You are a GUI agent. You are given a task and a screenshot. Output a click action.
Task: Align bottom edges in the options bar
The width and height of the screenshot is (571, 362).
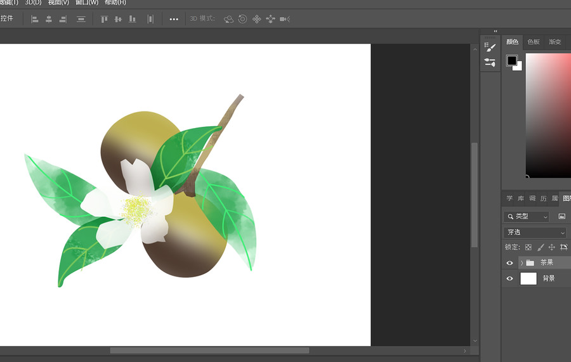pyautogui.click(x=132, y=19)
